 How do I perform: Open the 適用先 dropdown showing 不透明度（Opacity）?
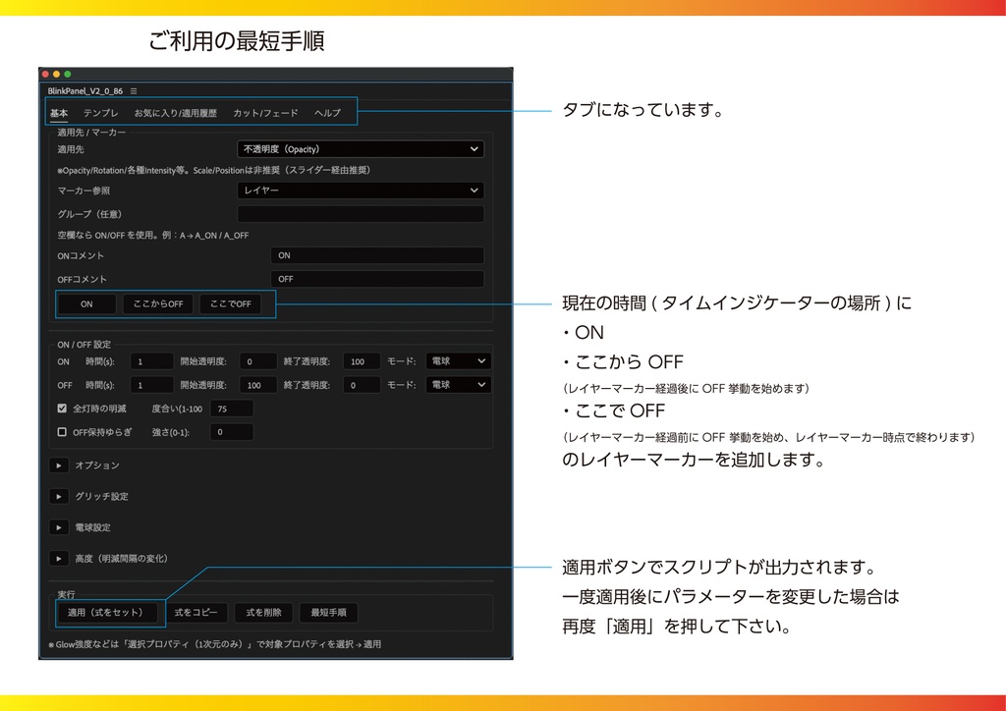click(361, 148)
